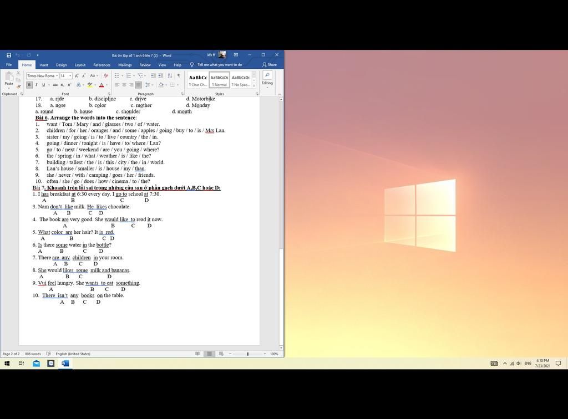The image size is (568, 419).
Task: Click the Share button
Action: pos(270,65)
